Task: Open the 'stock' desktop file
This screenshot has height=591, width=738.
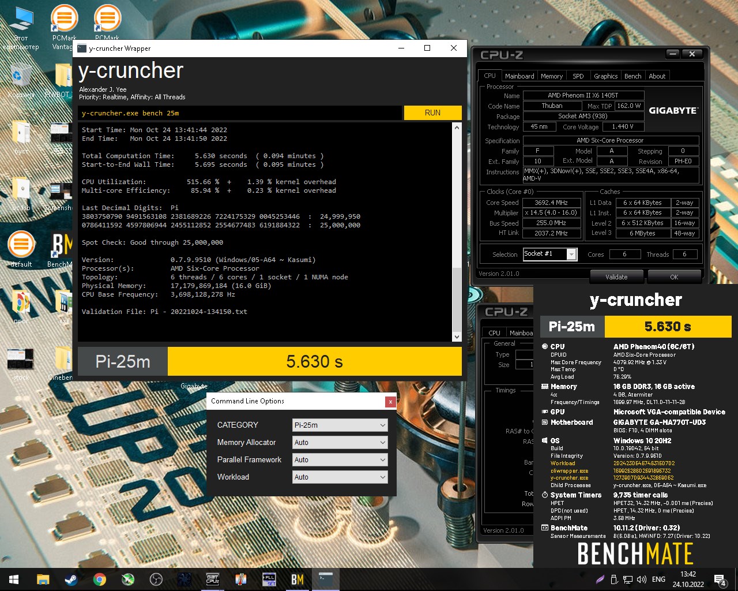Action: [x=21, y=364]
